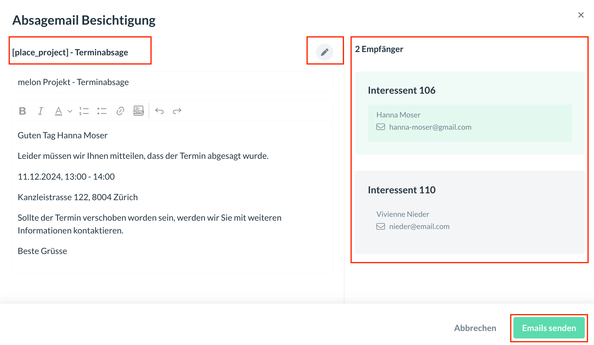Insert a bulleted list
The image size is (594, 345).
tap(102, 111)
